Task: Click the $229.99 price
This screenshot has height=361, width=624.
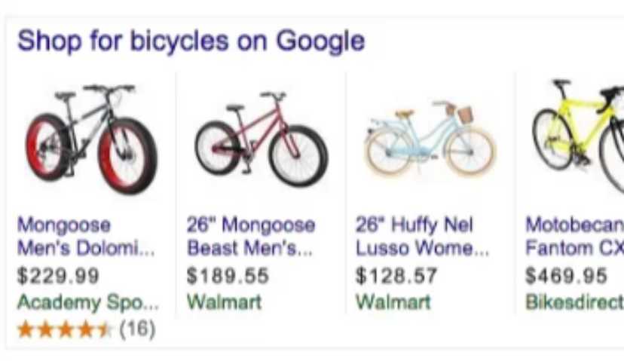Action: (58, 276)
